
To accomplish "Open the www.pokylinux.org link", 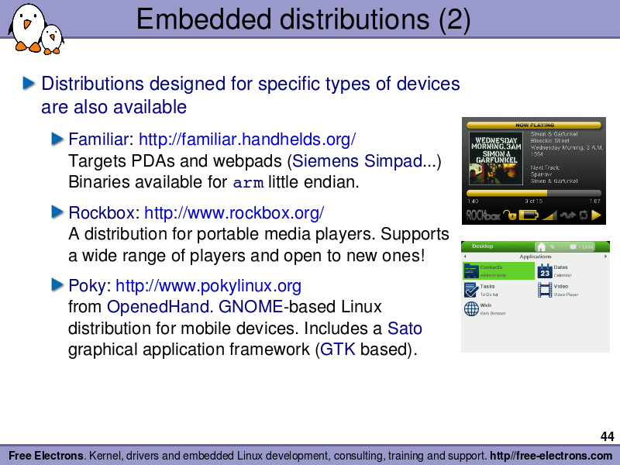I will click(208, 285).
